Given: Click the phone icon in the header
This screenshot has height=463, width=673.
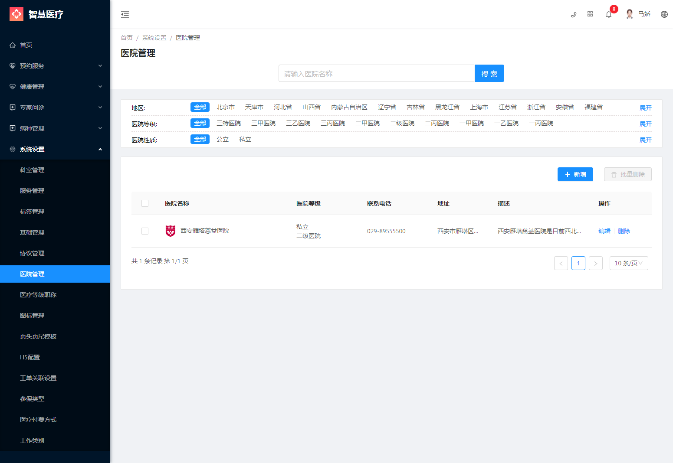Looking at the screenshot, I should click(574, 14).
